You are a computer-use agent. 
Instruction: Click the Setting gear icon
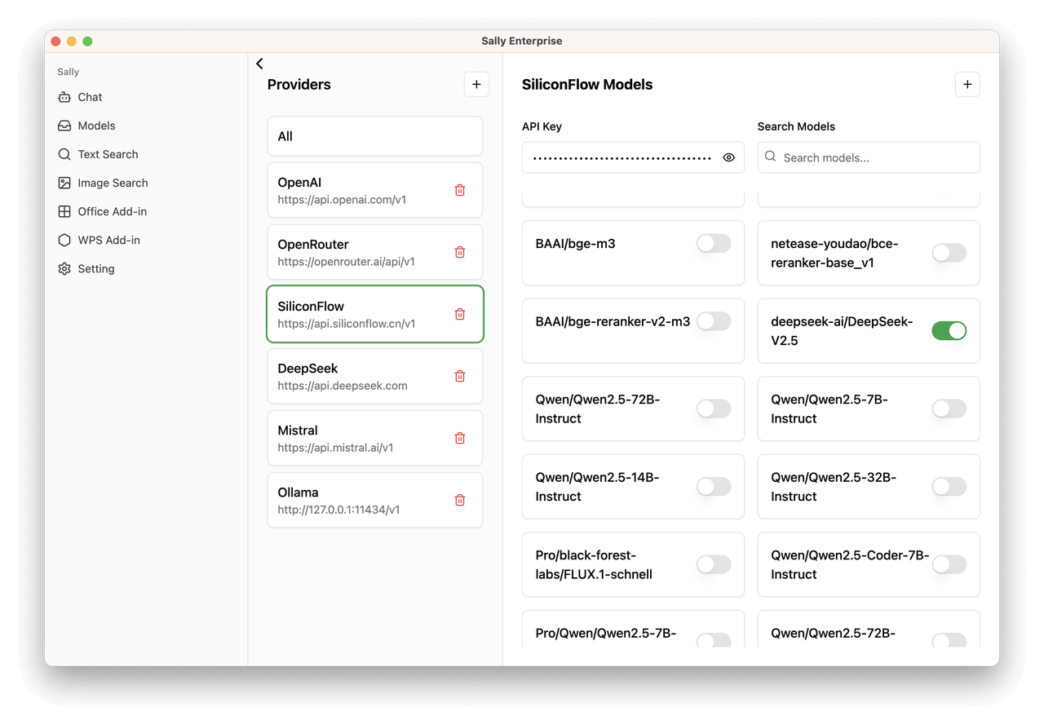(x=64, y=268)
